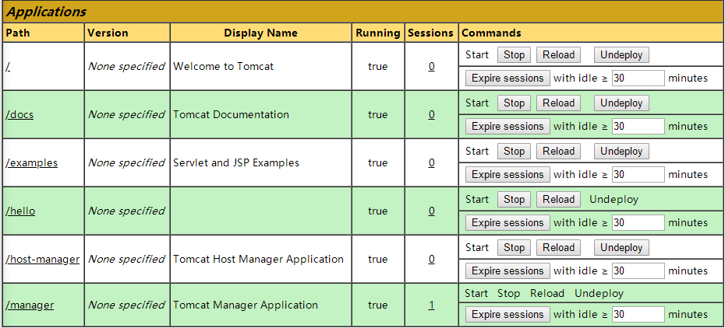Undeploy the /examples application
This screenshot has height=328, width=725.
(621, 151)
